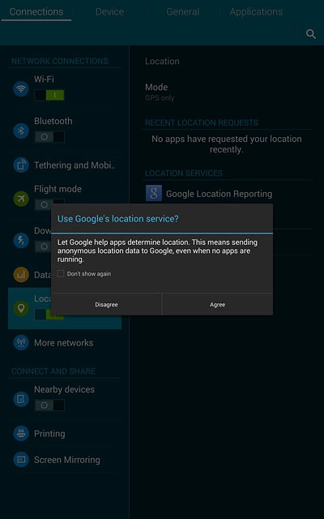
Task: Tap Agree in the location dialog
Action: (x=217, y=305)
